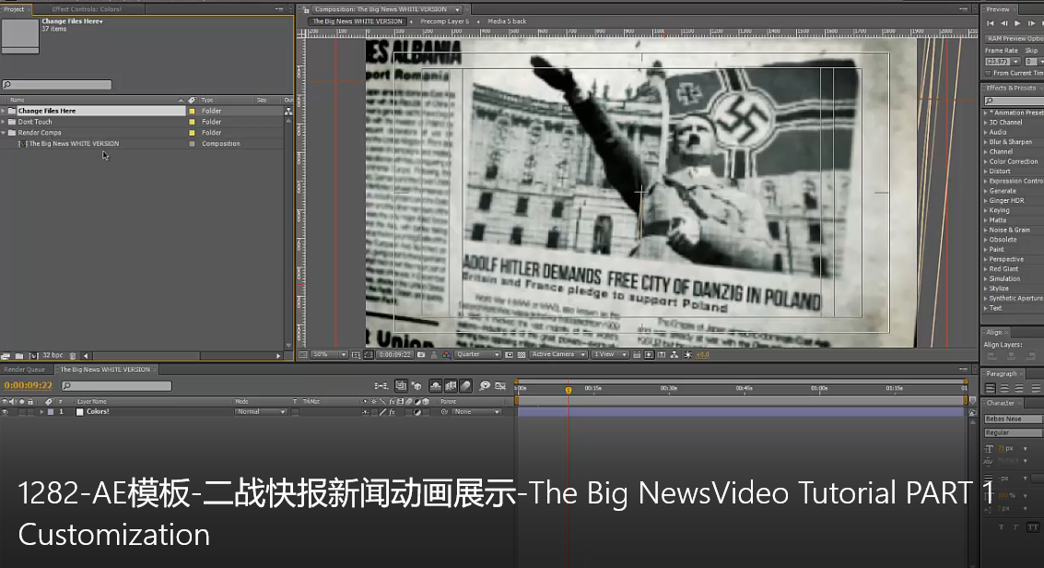This screenshot has width=1044, height=568.
Task: Open the Fast Previews icon
Action: coord(650,355)
